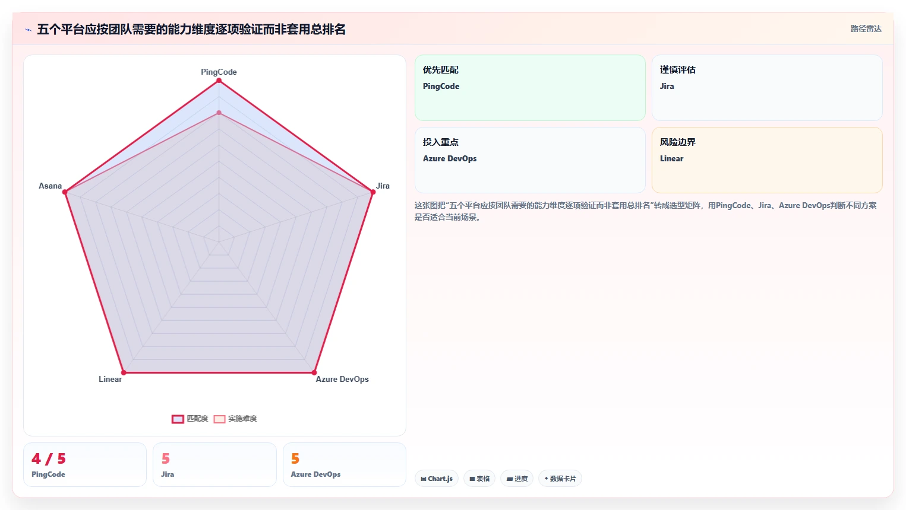906x510 pixels.
Task: Click the title starting with 五个平台应按团队需要
Action: point(191,29)
